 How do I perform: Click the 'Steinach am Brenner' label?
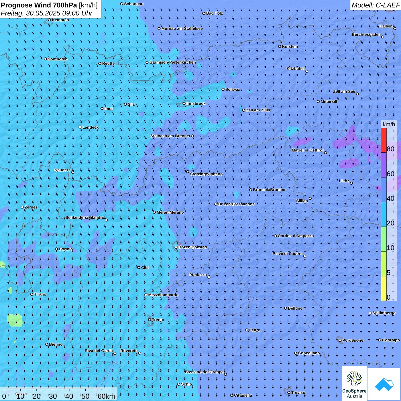tap(170, 136)
